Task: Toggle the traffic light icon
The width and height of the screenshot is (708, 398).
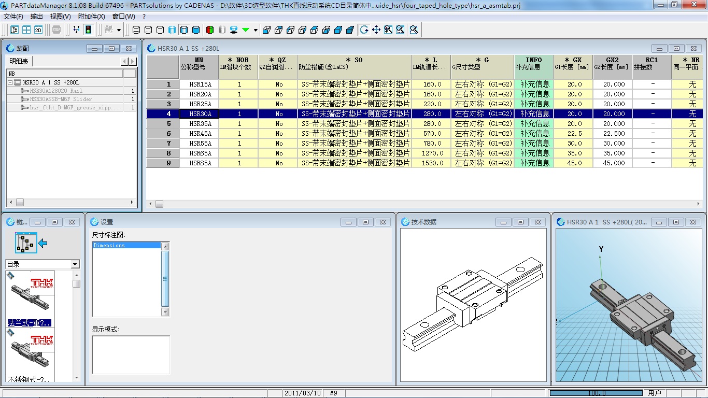Action: click(x=88, y=30)
